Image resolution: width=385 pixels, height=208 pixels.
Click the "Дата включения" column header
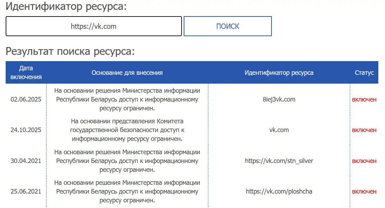(x=26, y=72)
